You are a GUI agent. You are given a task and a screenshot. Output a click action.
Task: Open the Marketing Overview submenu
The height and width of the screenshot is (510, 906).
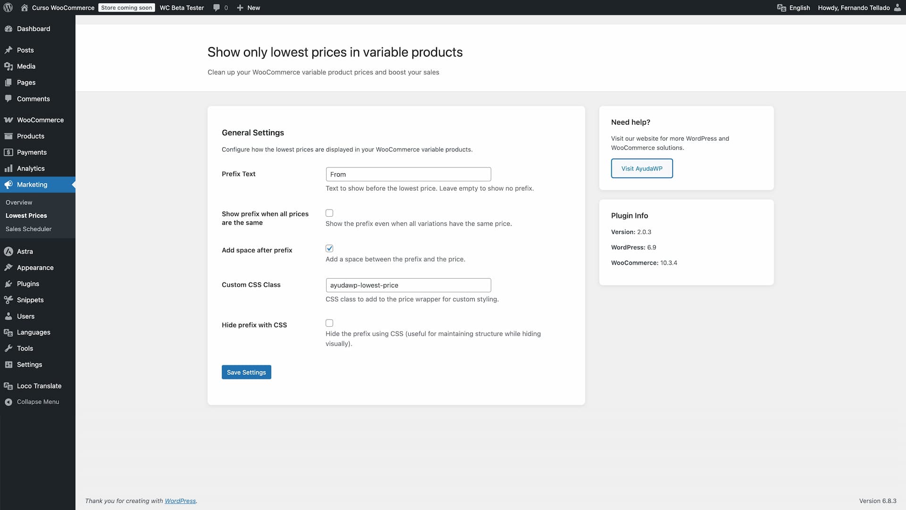click(x=18, y=202)
